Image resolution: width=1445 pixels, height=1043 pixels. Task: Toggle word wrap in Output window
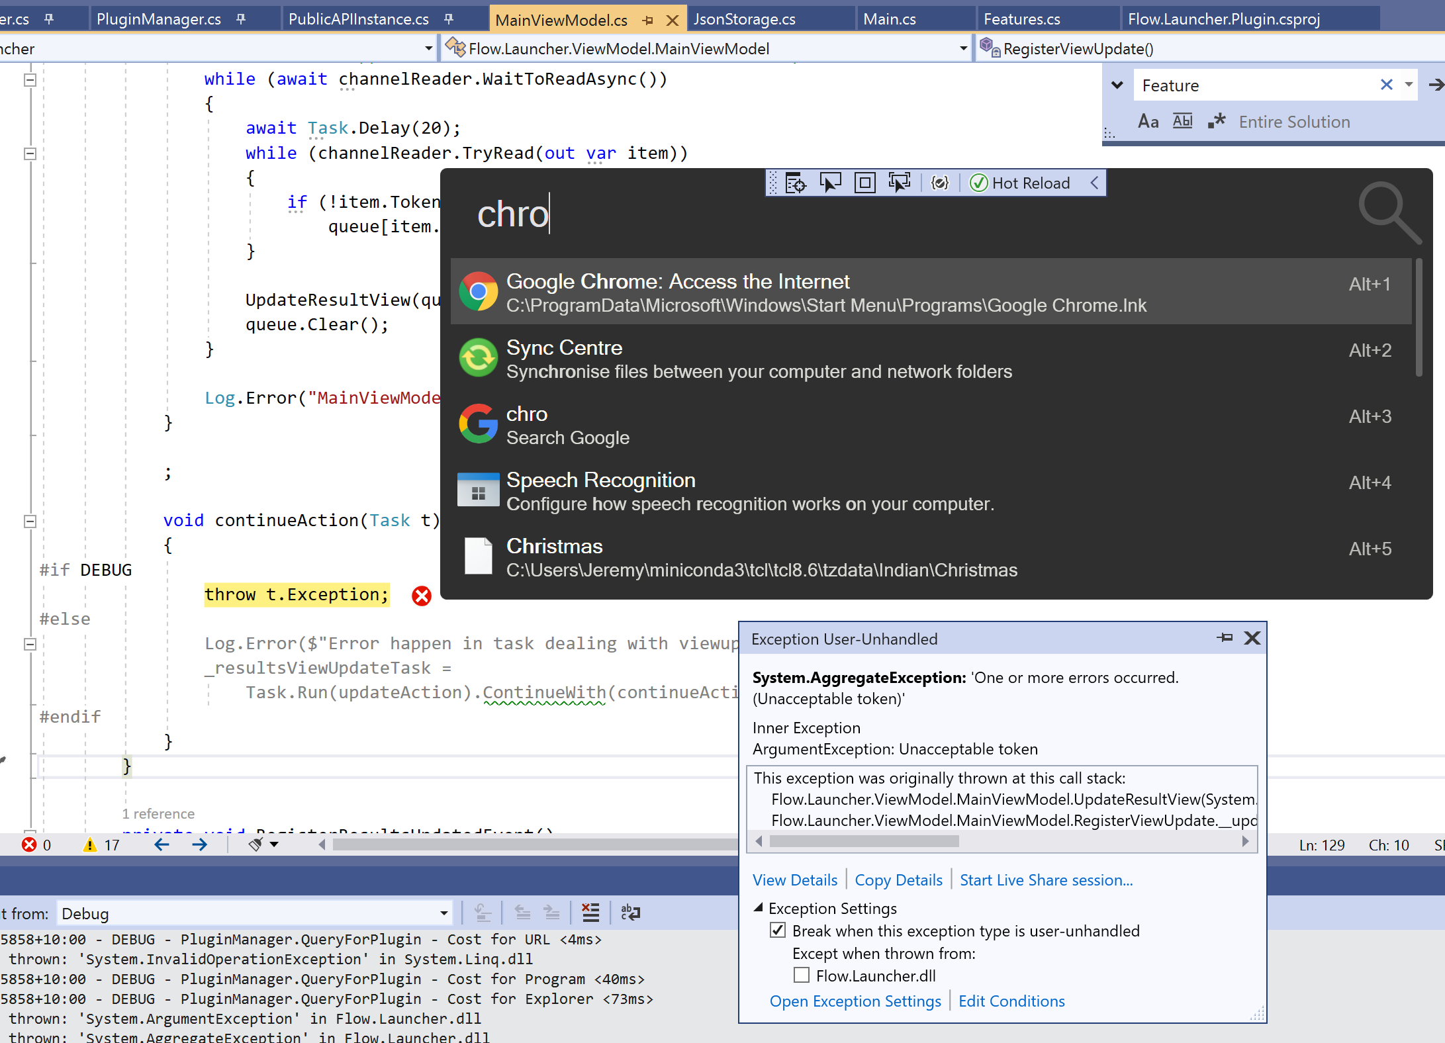[x=630, y=913]
